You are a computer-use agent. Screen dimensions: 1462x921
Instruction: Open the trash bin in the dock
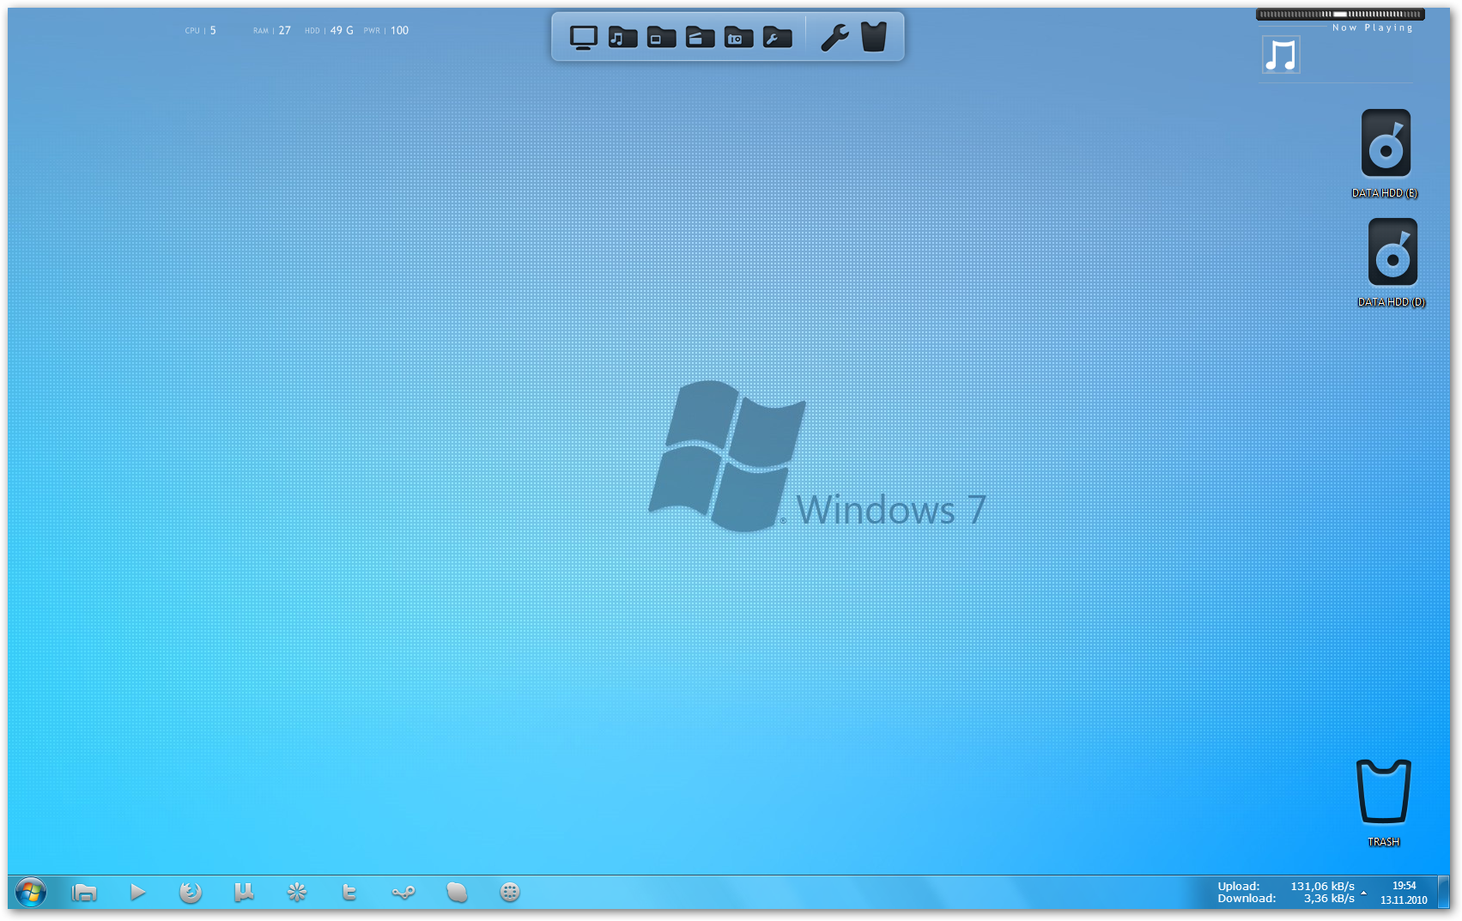click(x=874, y=38)
